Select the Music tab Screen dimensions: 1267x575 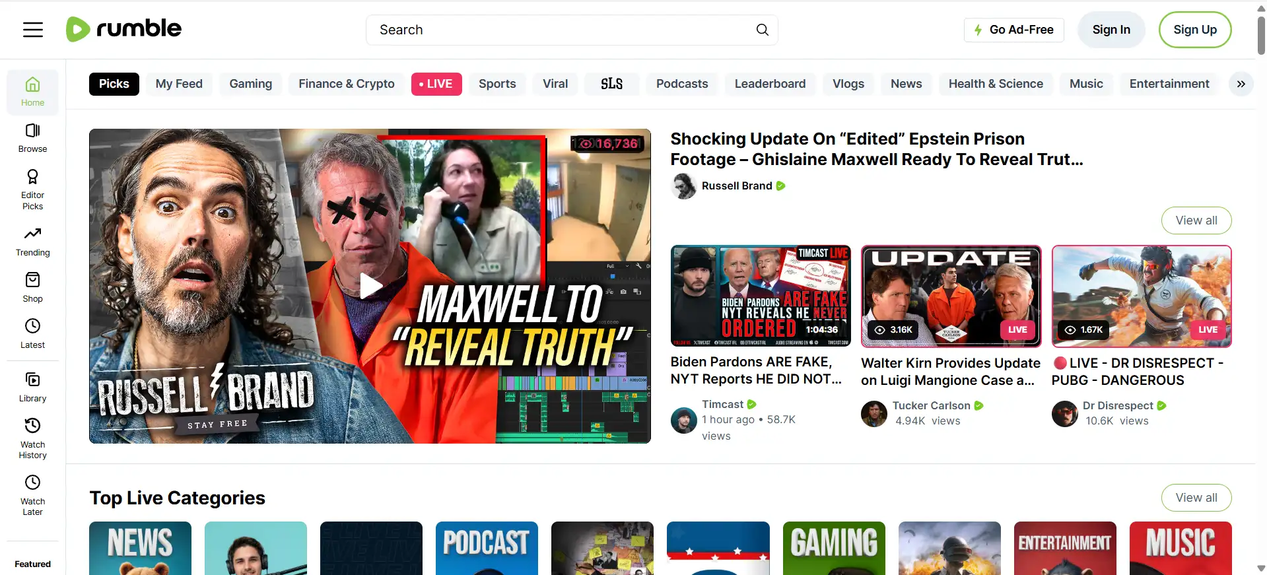pyautogui.click(x=1086, y=84)
